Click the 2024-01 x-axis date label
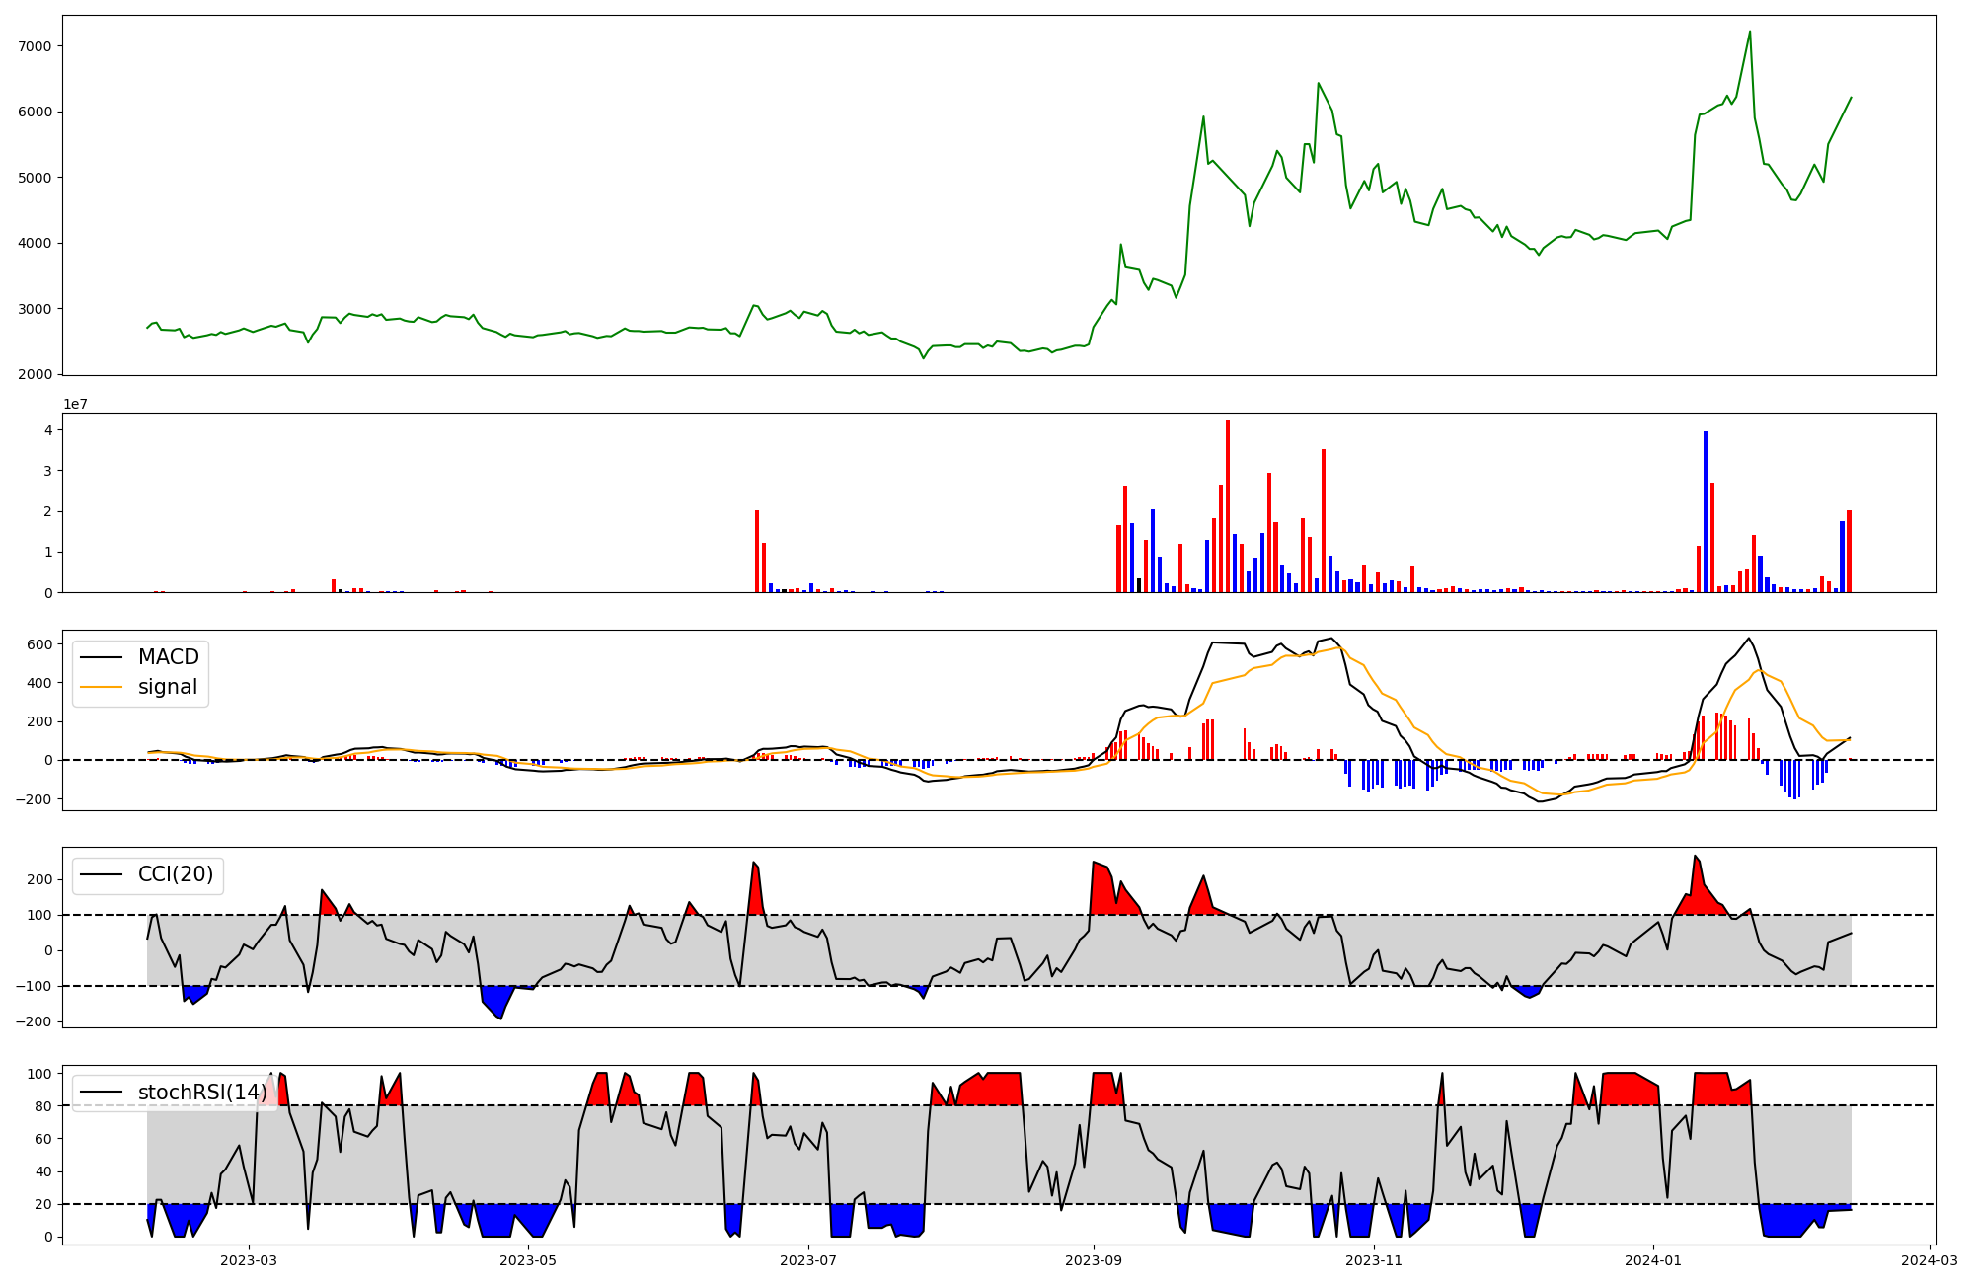This screenshot has height=1283, width=1974. (1653, 1260)
